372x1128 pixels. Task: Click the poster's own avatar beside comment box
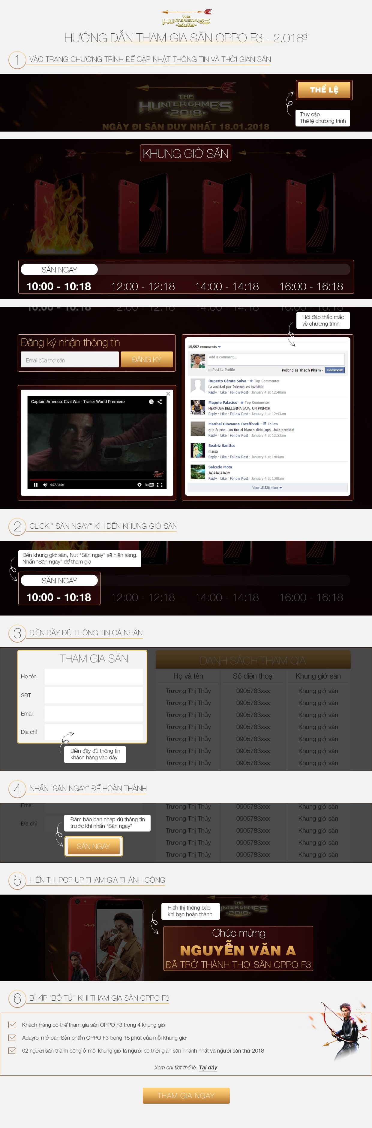[198, 361]
